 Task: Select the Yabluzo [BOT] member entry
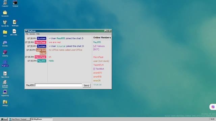tap(99, 48)
